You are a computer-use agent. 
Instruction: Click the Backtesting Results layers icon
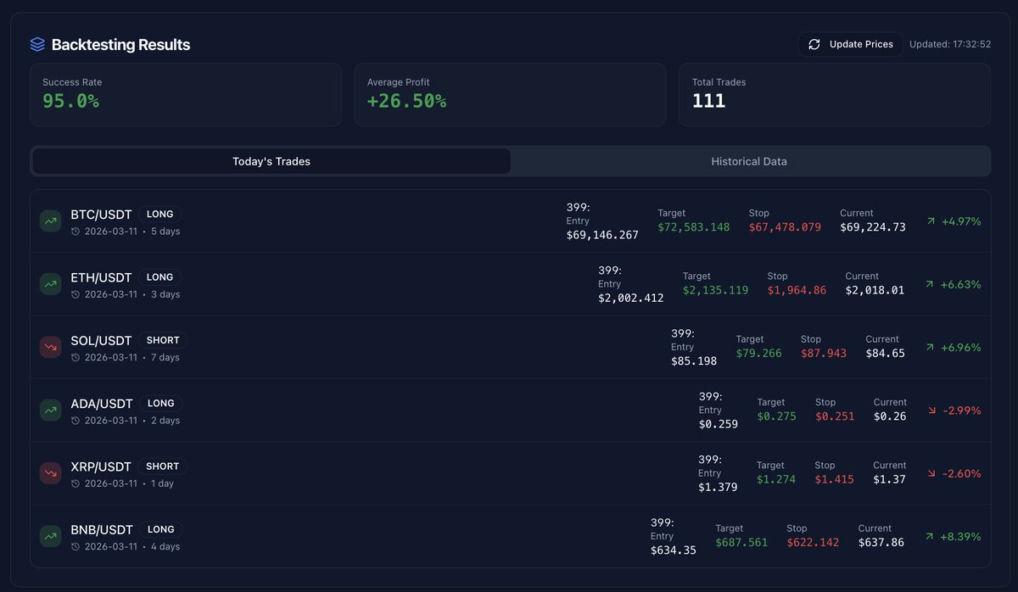[37, 44]
